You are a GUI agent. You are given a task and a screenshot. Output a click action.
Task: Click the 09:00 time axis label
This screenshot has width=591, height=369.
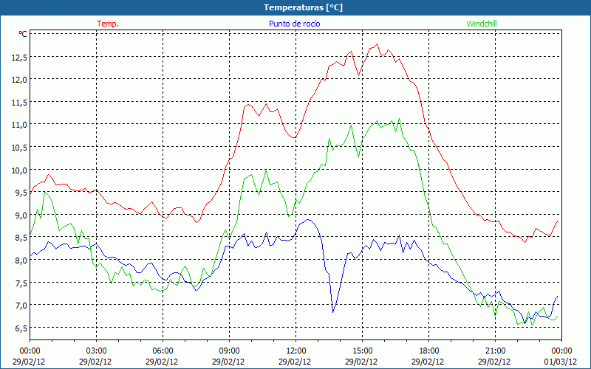[229, 351]
